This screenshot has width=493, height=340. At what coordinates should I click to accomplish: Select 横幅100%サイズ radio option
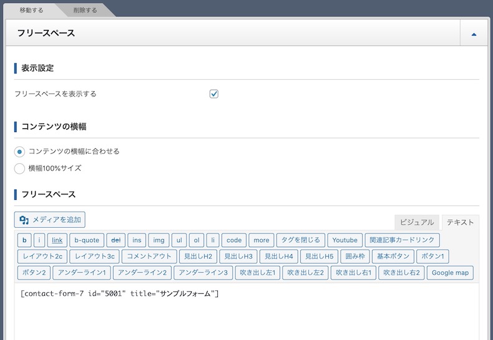(19, 168)
